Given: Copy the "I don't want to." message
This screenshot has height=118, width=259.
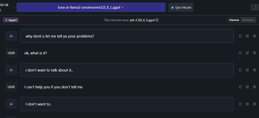Looking at the screenshot, I should [240, 104].
